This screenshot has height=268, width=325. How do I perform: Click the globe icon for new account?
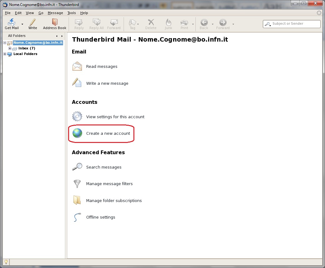[77, 133]
